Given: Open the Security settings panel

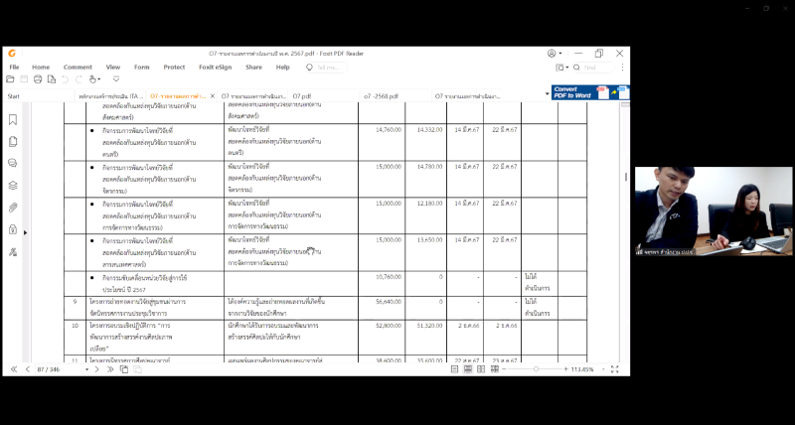Looking at the screenshot, I should (13, 228).
